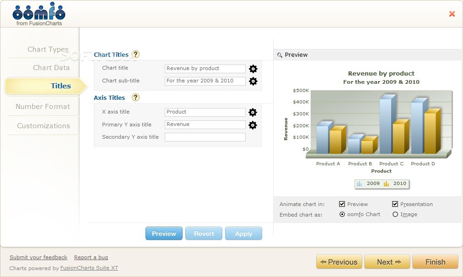Toggle animate chart in Presentation checkbox

(x=395, y=204)
